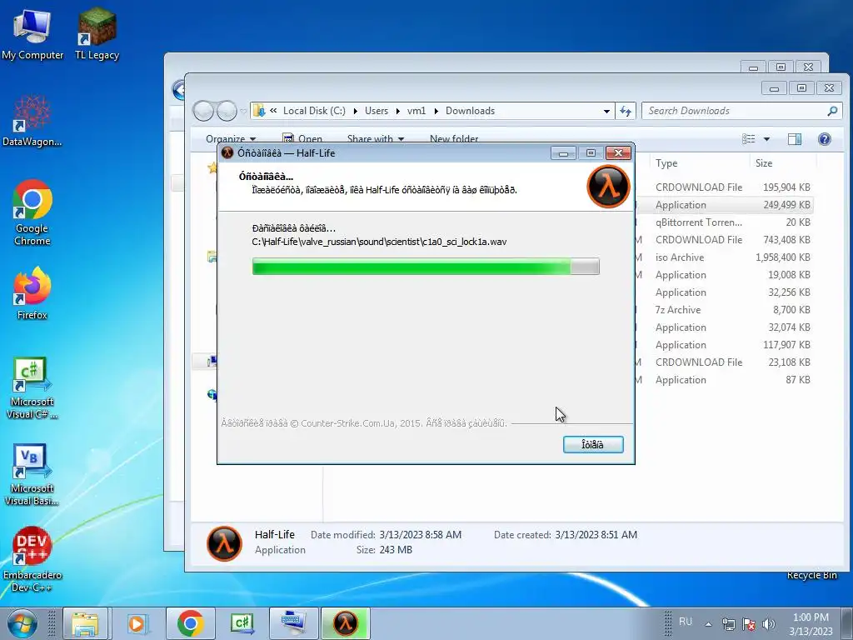Expand the address bar history dropdown
The width and height of the screenshot is (853, 640).
point(606,111)
